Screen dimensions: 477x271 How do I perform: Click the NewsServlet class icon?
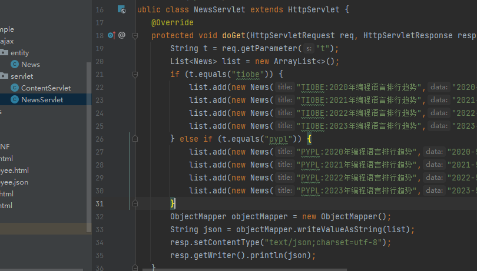15,100
